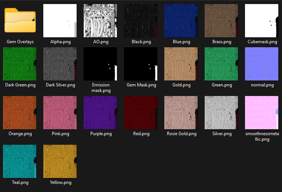The width and height of the screenshot is (282, 192).
Task: Select the Teal.png texture file
Action: pos(20,161)
